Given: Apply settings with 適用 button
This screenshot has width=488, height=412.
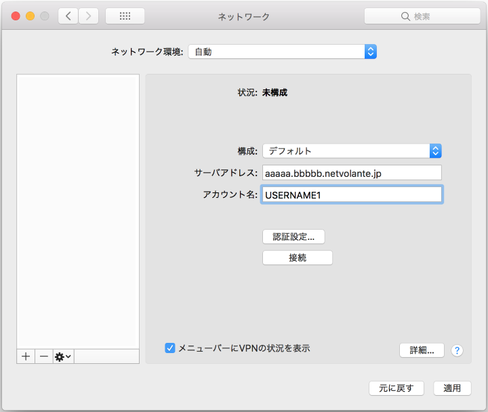Looking at the screenshot, I should pos(452,388).
